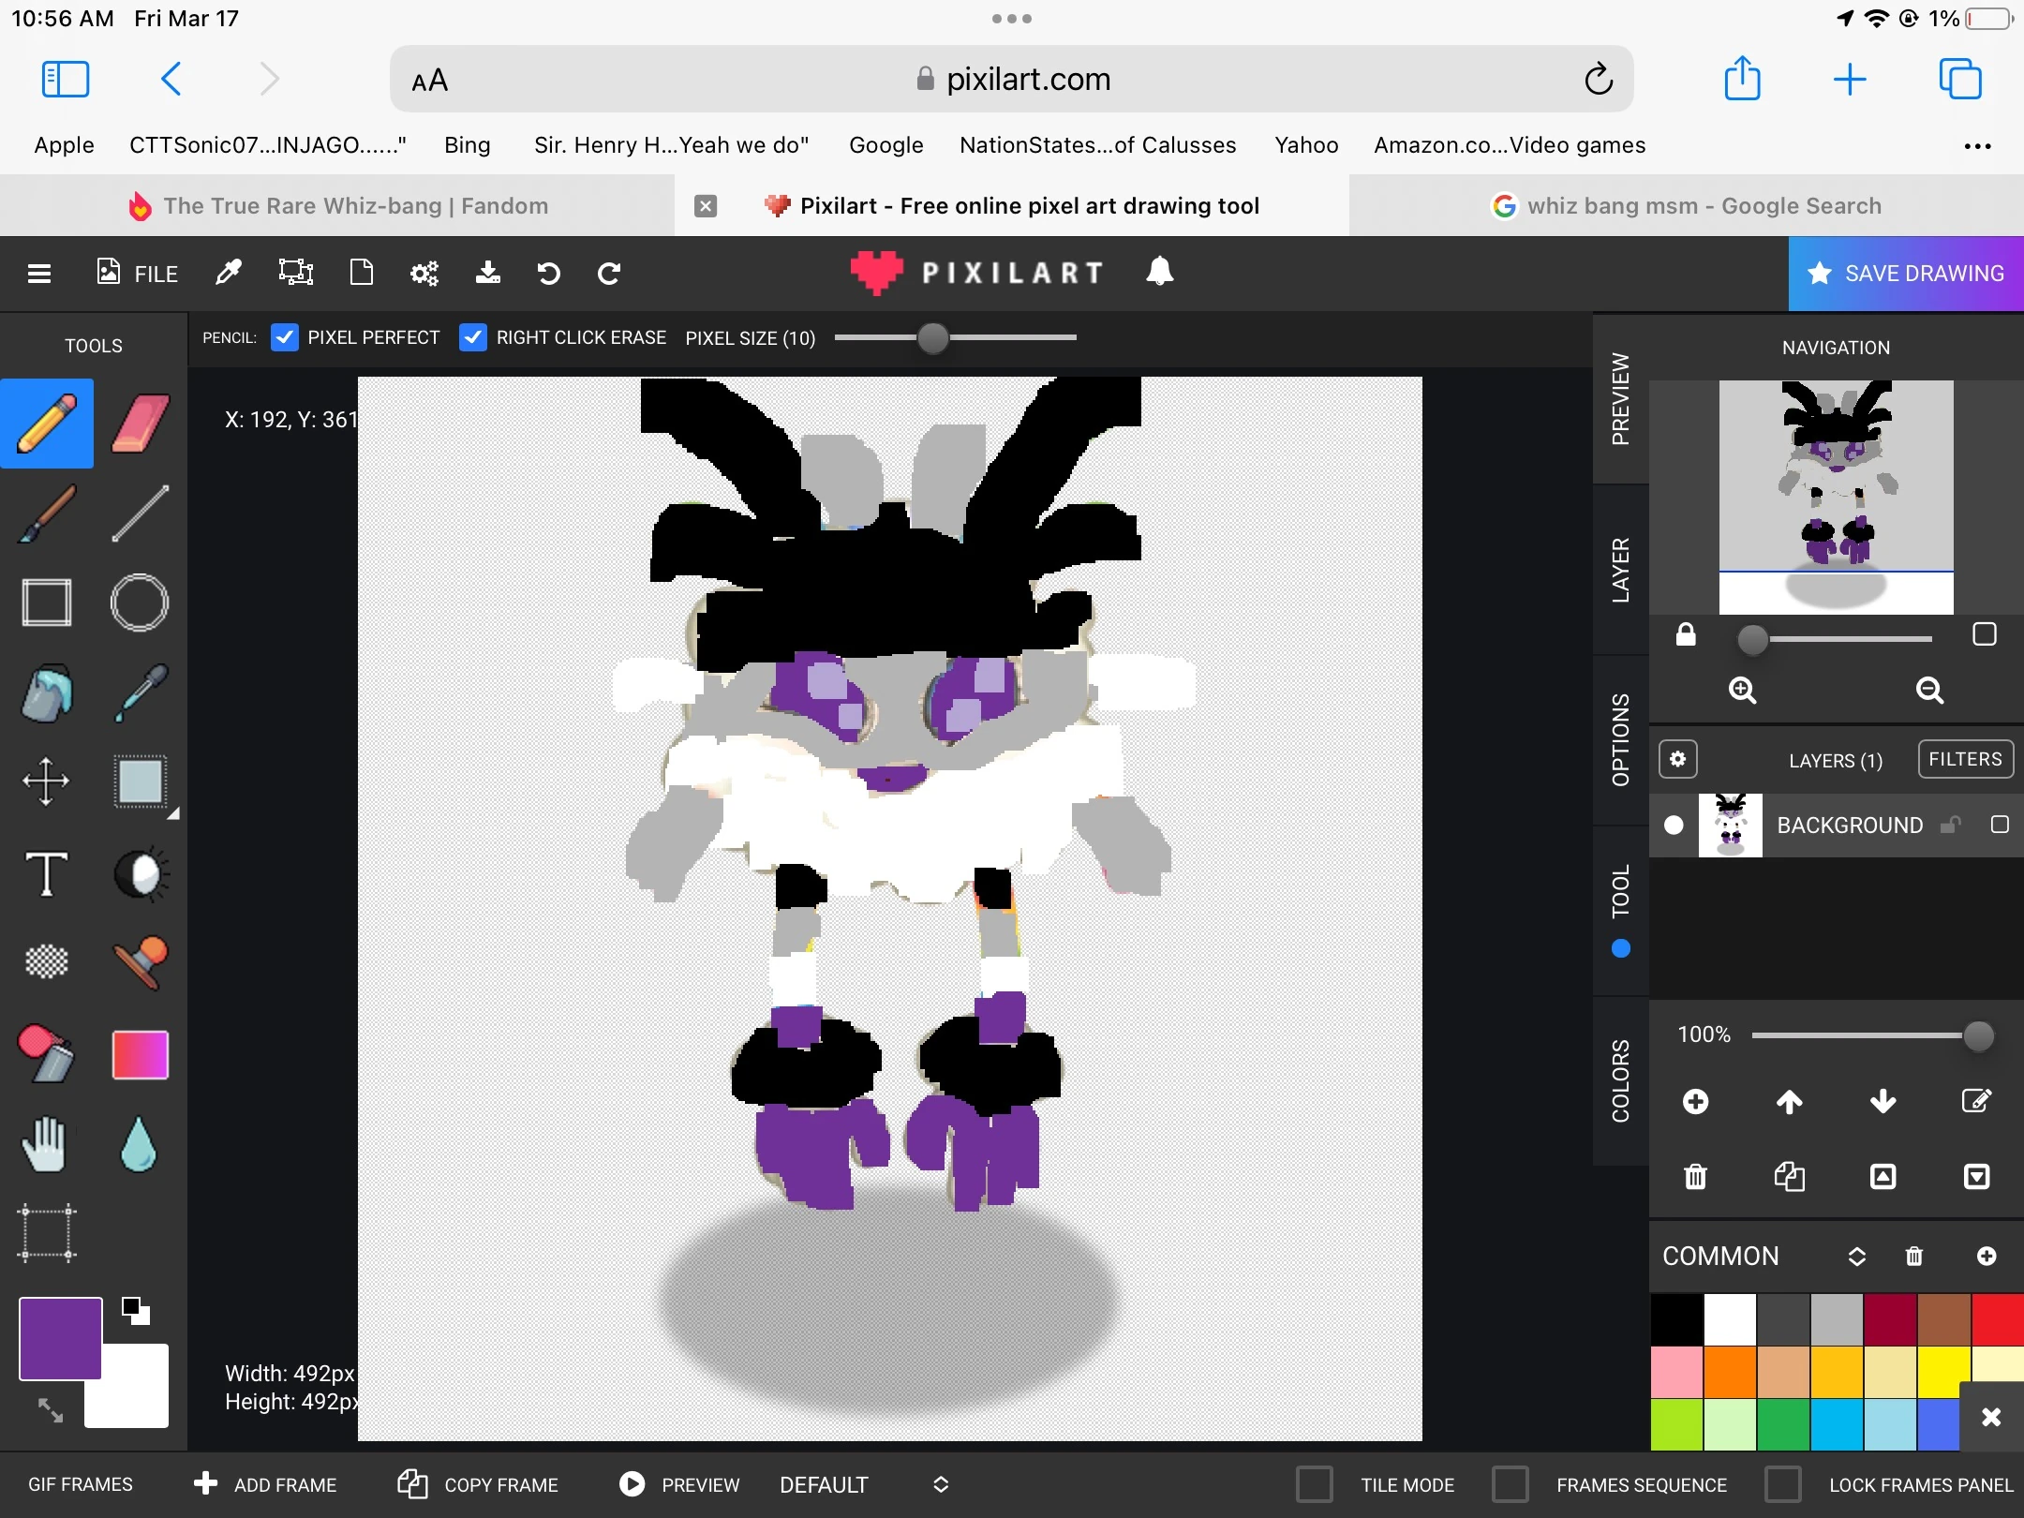2024x1518 pixels.
Task: Select the Eraser tool
Action: [x=141, y=424]
